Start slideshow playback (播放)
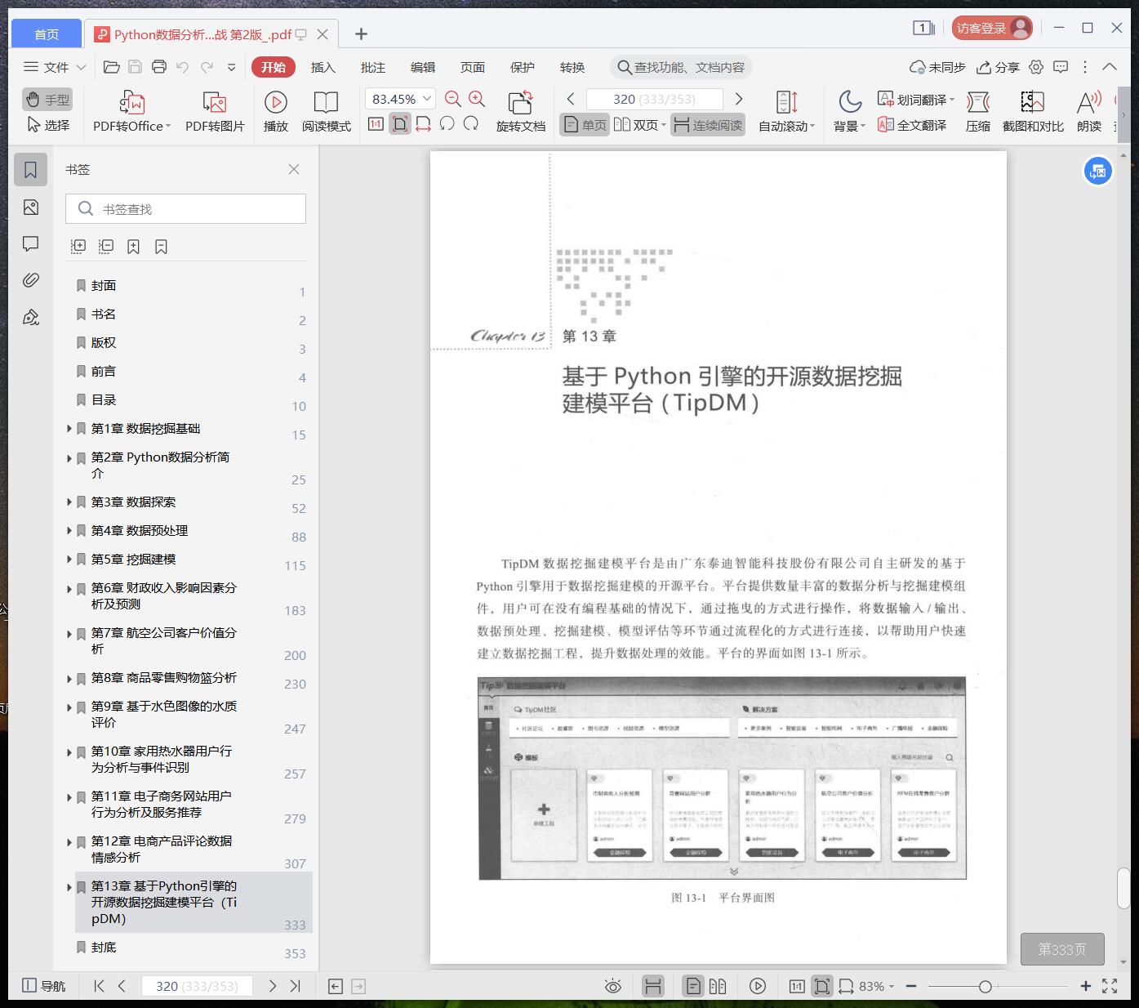This screenshot has width=1139, height=1008. [275, 112]
